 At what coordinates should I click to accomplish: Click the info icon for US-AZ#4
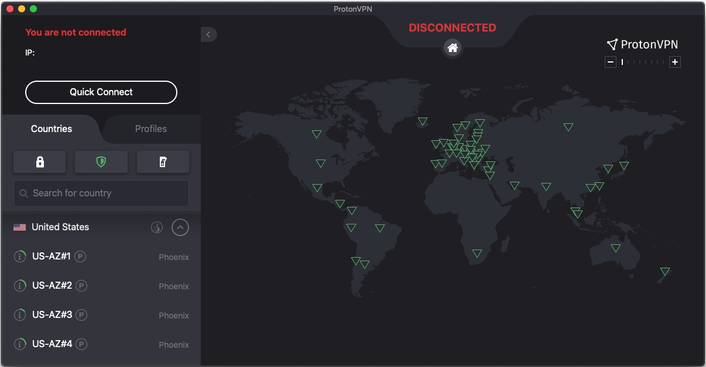coord(19,344)
